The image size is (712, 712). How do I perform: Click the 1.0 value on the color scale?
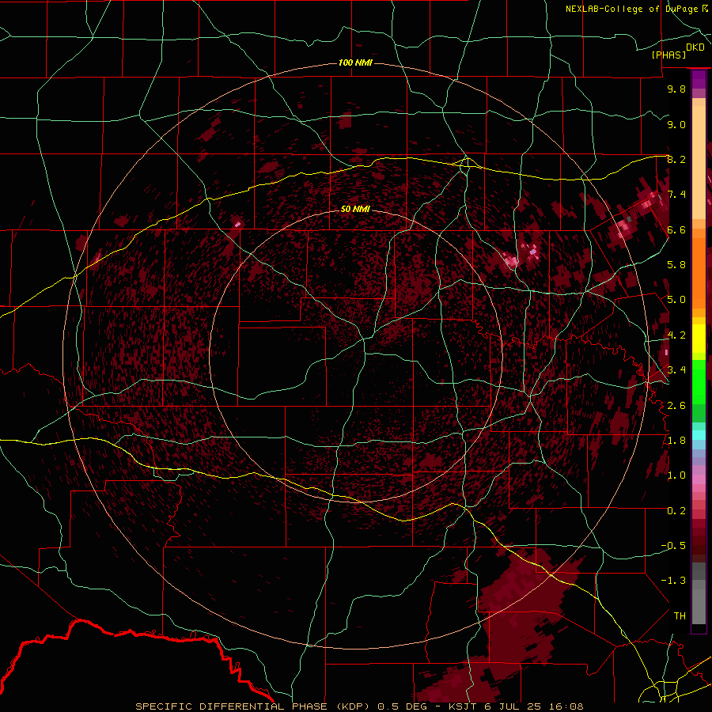point(676,475)
